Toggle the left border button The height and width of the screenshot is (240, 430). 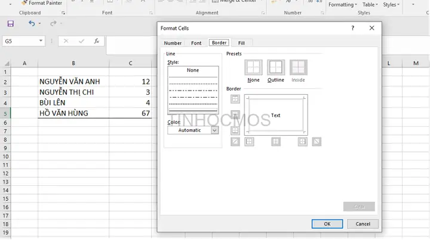(x=249, y=142)
